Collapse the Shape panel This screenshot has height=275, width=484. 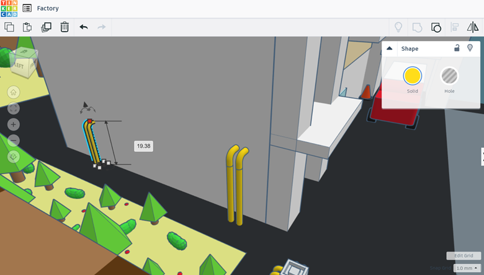point(390,48)
